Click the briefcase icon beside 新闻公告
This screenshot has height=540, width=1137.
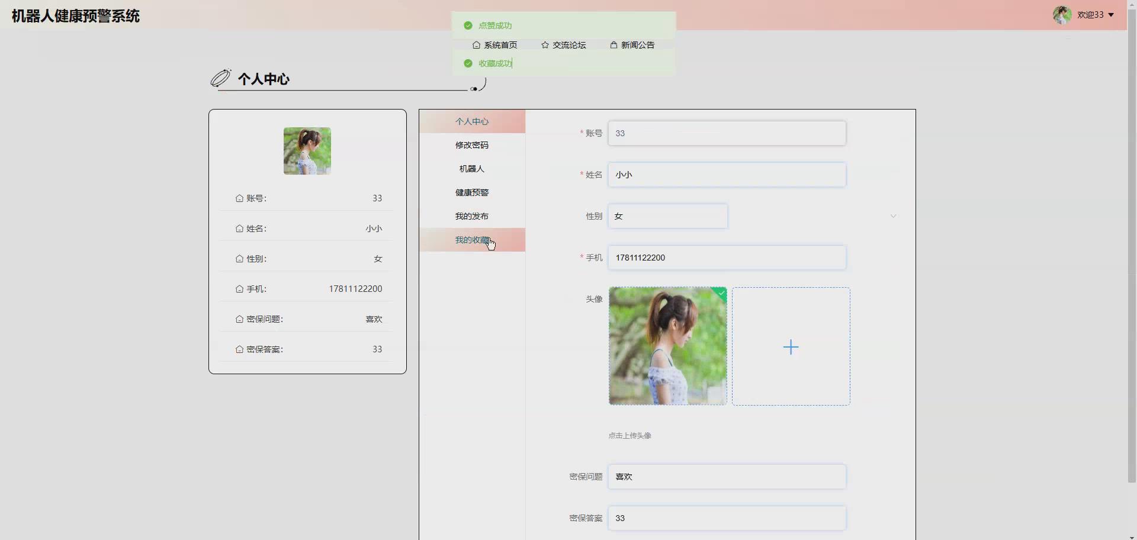click(614, 44)
